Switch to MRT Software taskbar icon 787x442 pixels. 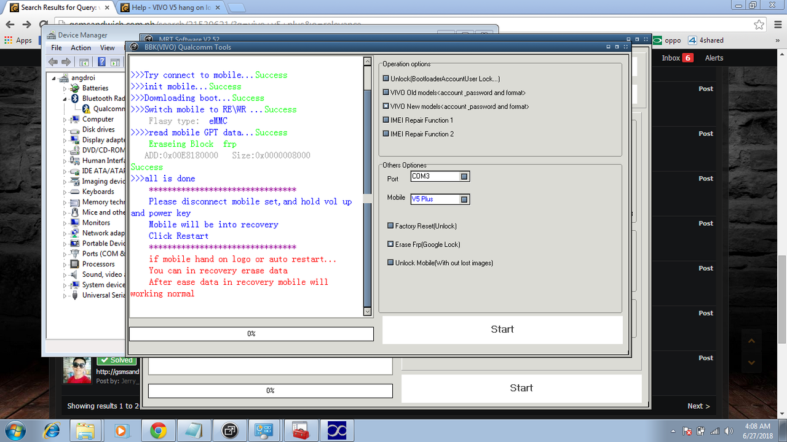(x=229, y=430)
